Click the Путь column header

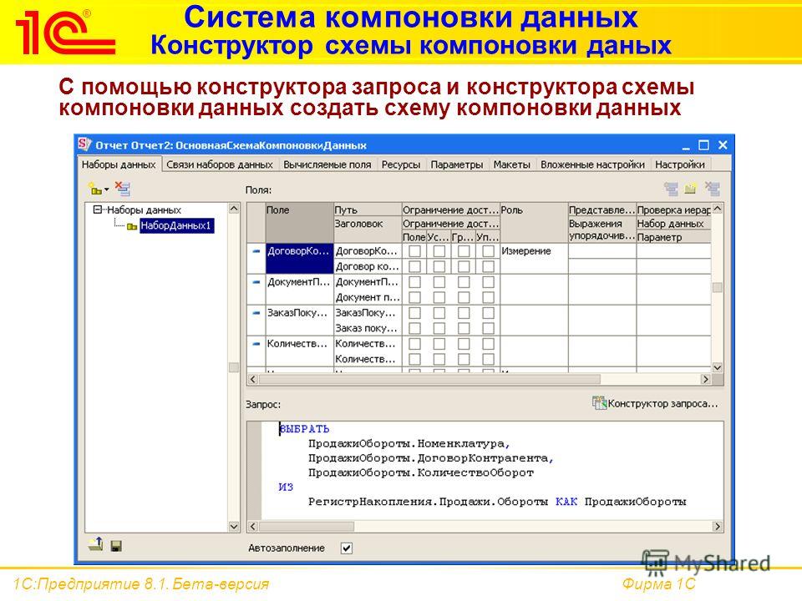(x=368, y=210)
